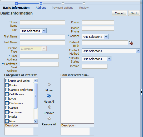Click the Move All label link
Viewport: 143px width, 137px height.
pyautogui.click(x=49, y=102)
